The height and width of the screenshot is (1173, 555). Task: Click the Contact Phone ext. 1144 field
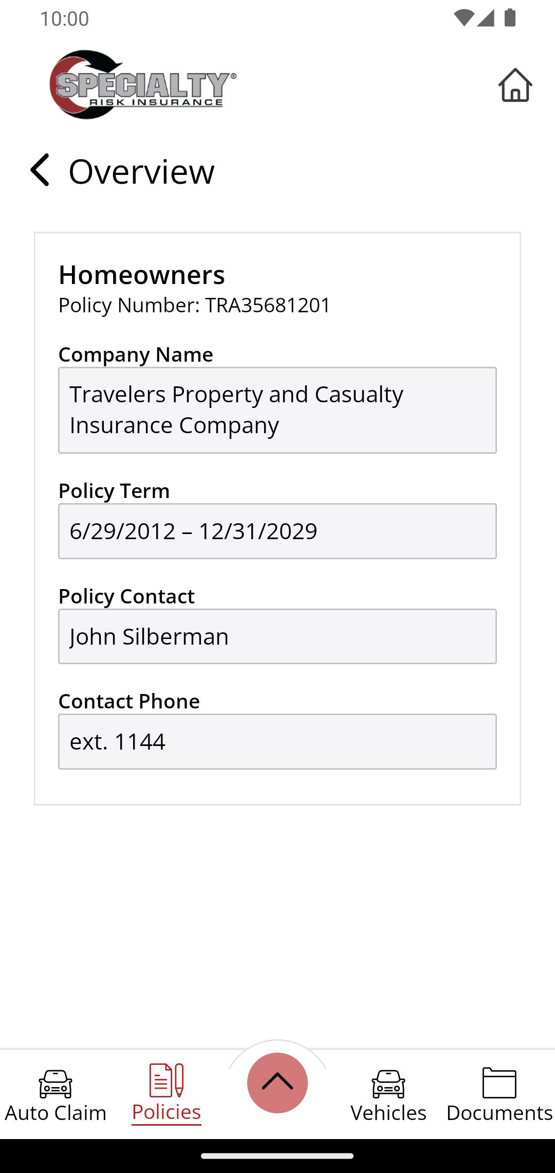click(277, 741)
